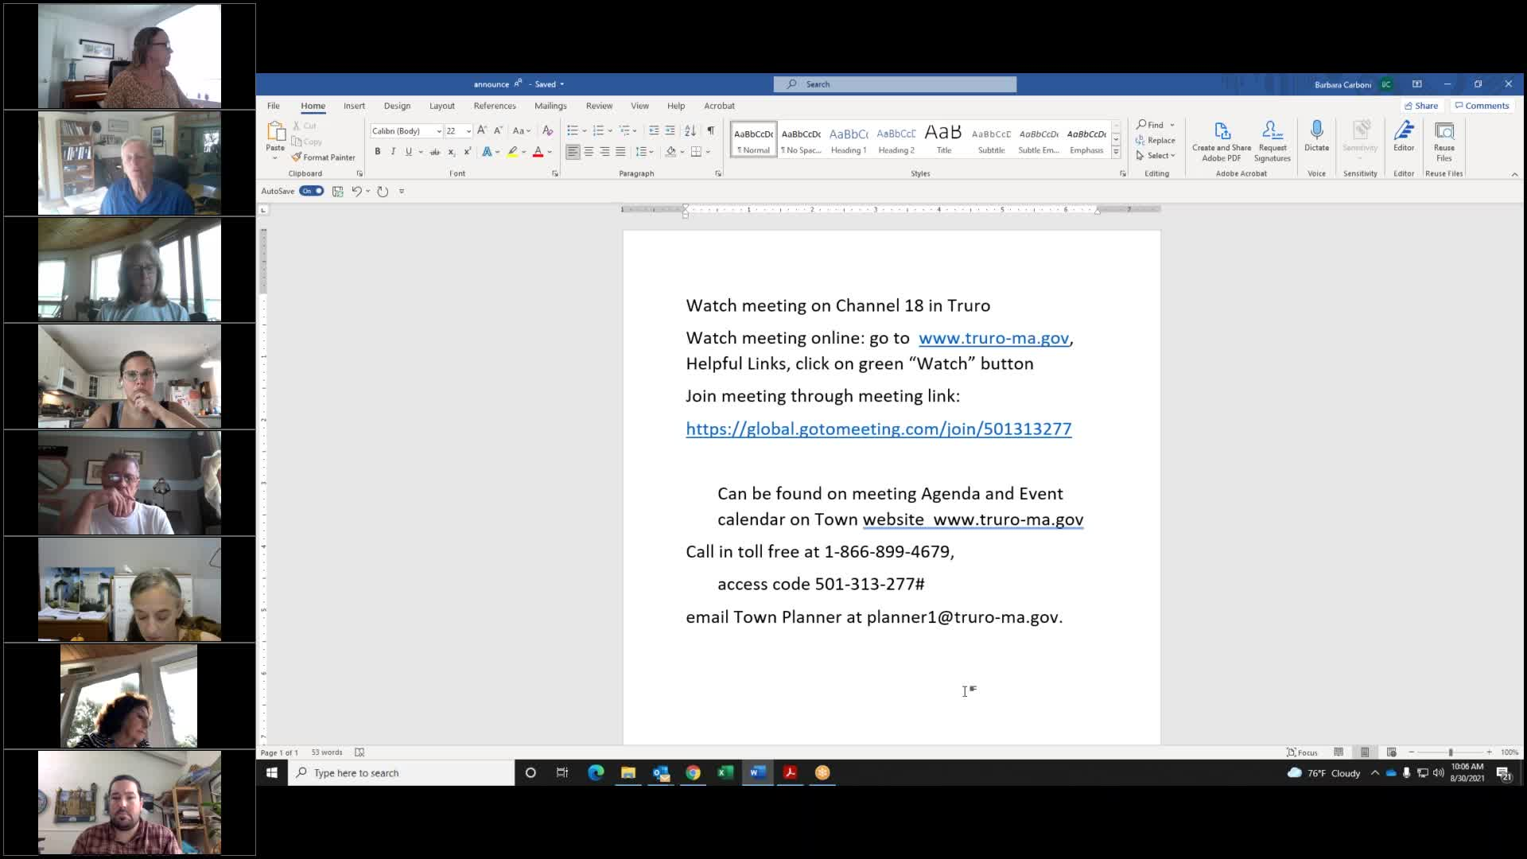Toggle Show/Hide paragraph marks icon
1527x859 pixels.
click(710, 130)
